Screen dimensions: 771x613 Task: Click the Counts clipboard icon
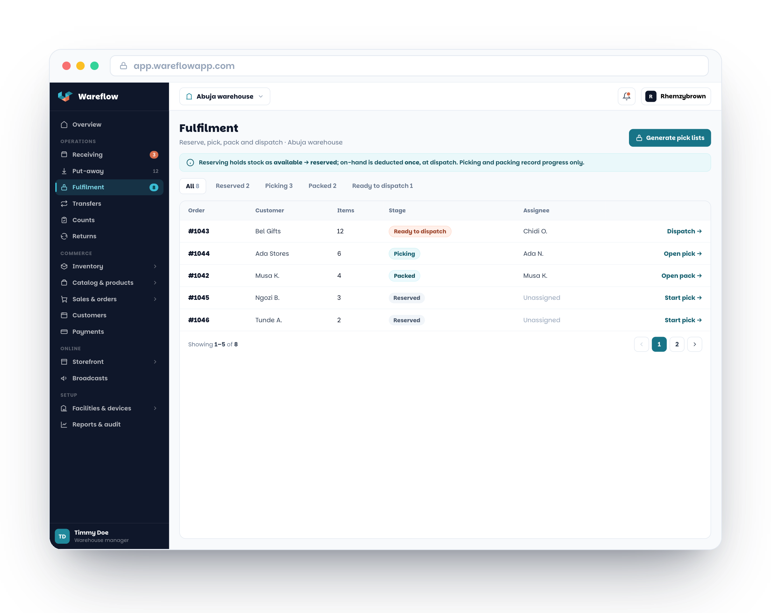(64, 220)
